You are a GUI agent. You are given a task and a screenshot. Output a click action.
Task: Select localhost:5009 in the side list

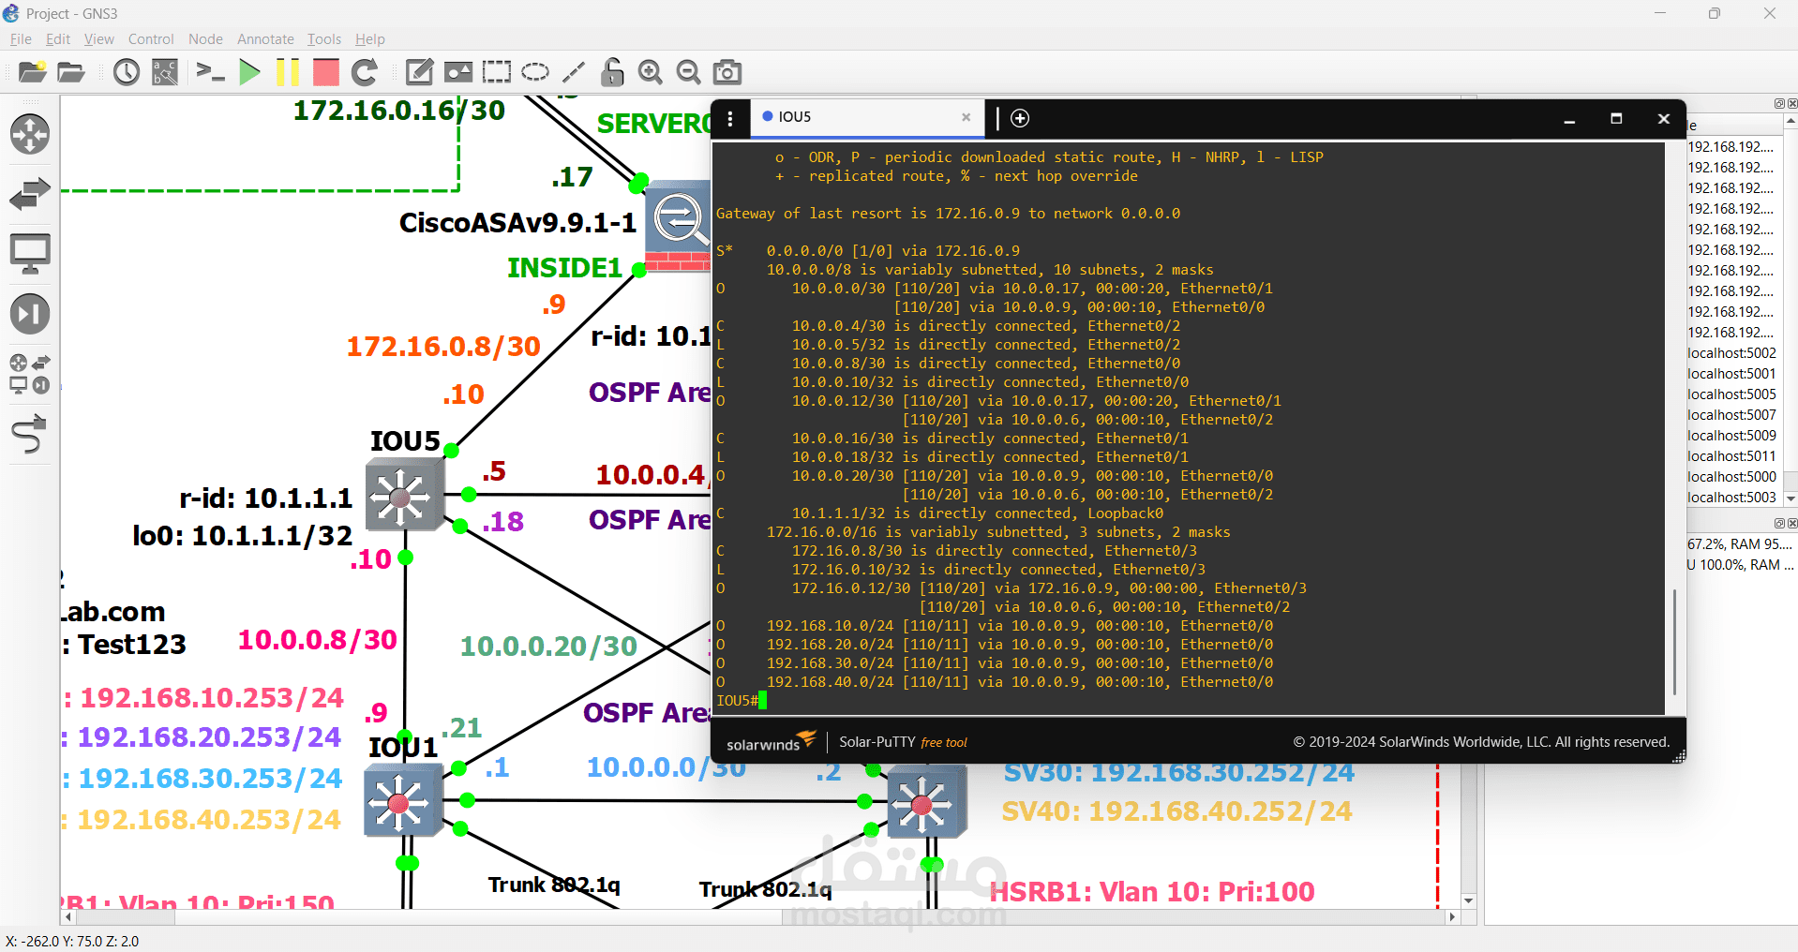[x=1731, y=436]
